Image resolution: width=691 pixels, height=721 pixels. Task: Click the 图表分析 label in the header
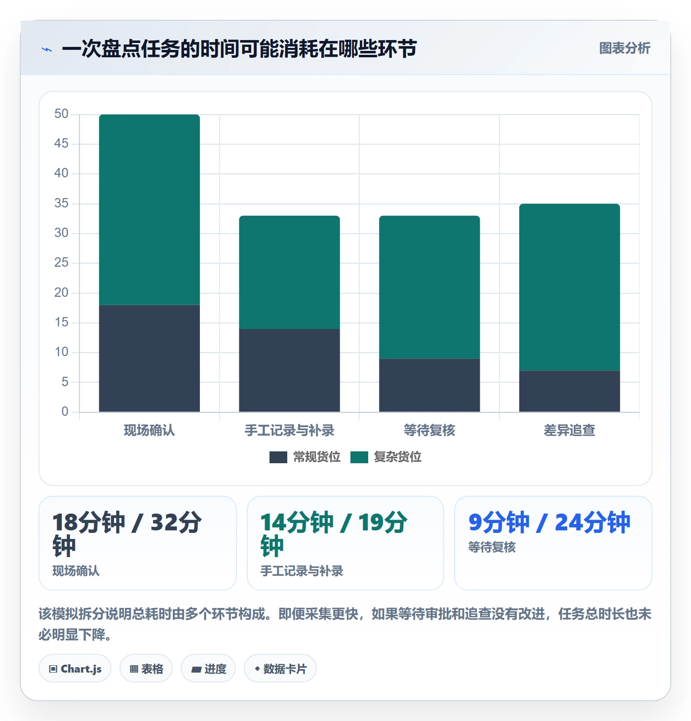pyautogui.click(x=624, y=48)
